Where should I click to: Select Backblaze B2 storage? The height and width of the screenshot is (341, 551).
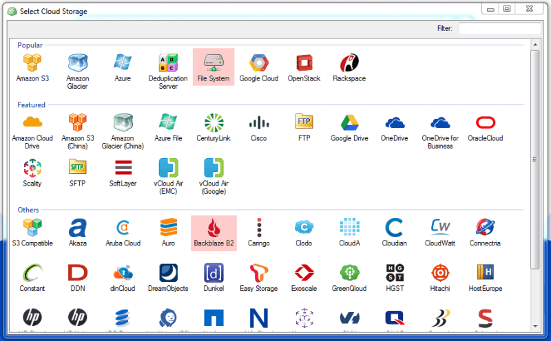pyautogui.click(x=214, y=233)
